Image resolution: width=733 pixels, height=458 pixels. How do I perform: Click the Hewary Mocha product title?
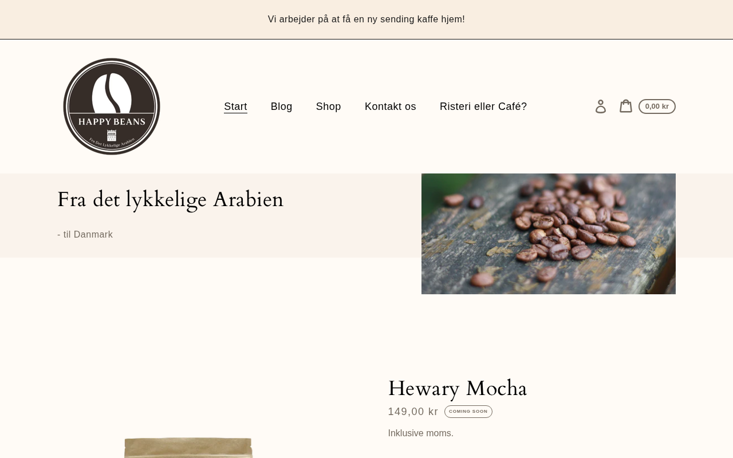tap(458, 389)
